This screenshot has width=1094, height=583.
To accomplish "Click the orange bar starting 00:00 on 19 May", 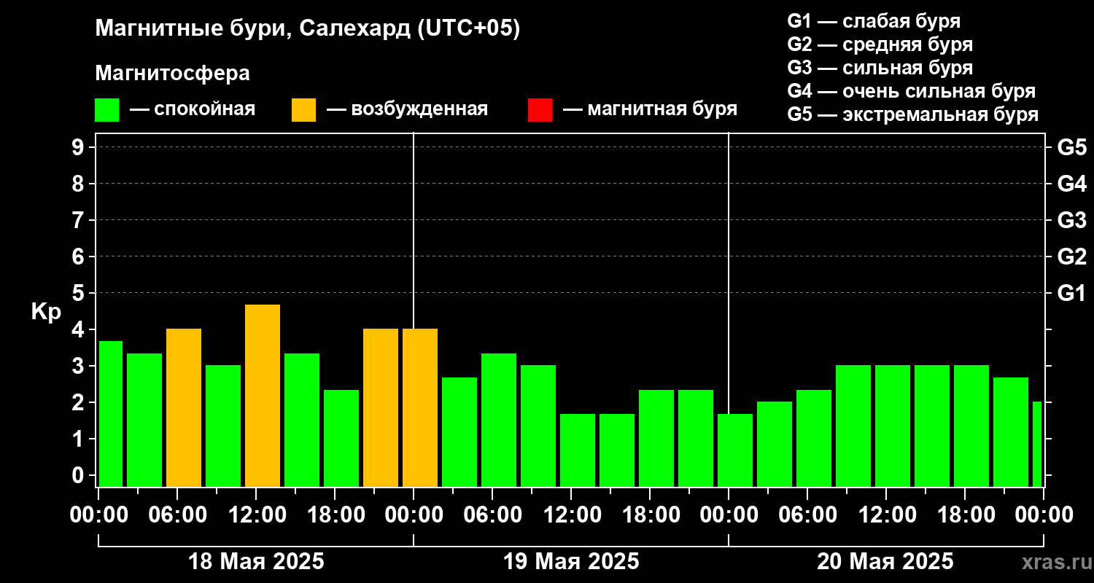I will point(420,408).
